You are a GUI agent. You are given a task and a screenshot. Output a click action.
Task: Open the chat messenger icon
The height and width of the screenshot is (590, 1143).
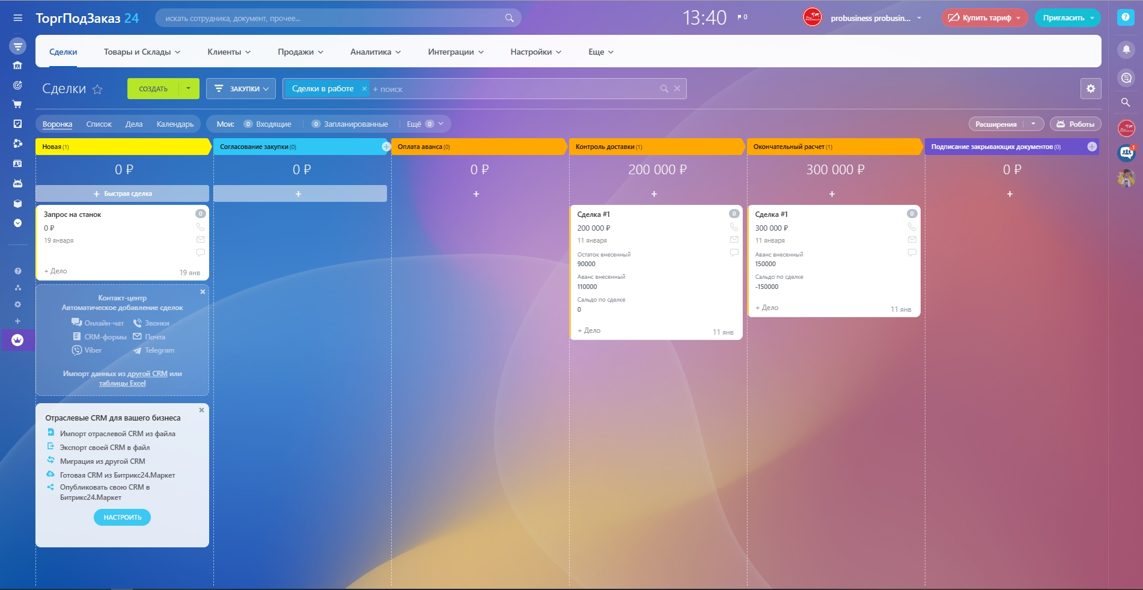click(1126, 78)
